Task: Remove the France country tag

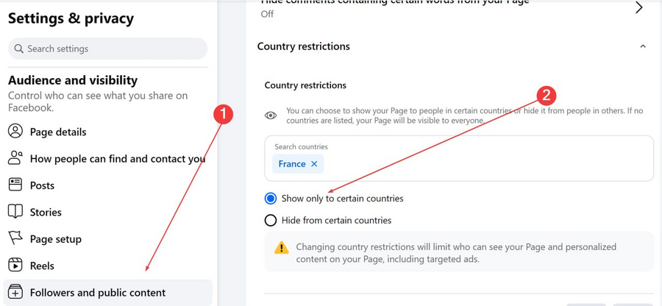Action: [314, 164]
